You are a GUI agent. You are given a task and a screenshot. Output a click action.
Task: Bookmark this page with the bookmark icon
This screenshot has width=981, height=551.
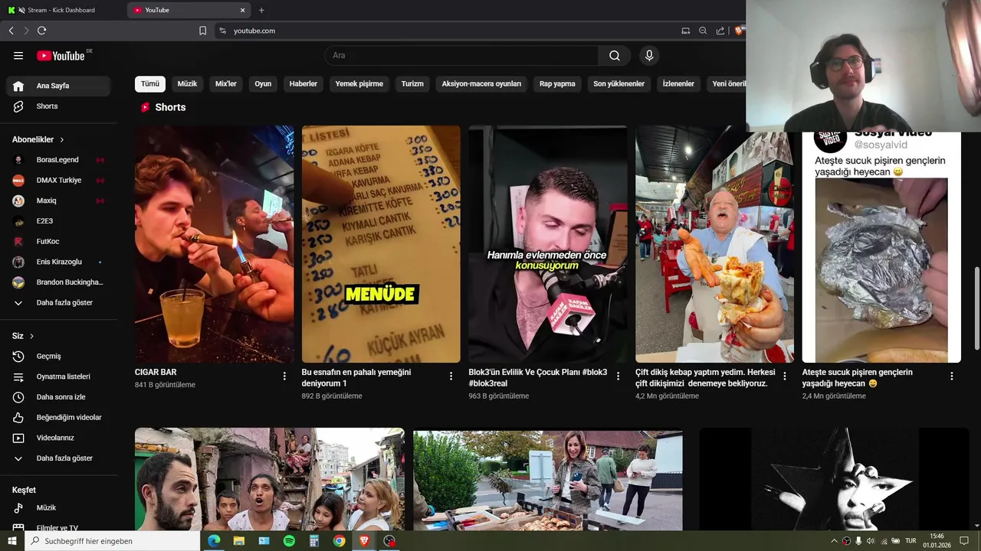202,31
